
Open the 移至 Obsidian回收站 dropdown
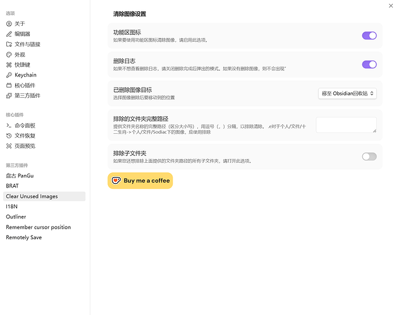[347, 93]
